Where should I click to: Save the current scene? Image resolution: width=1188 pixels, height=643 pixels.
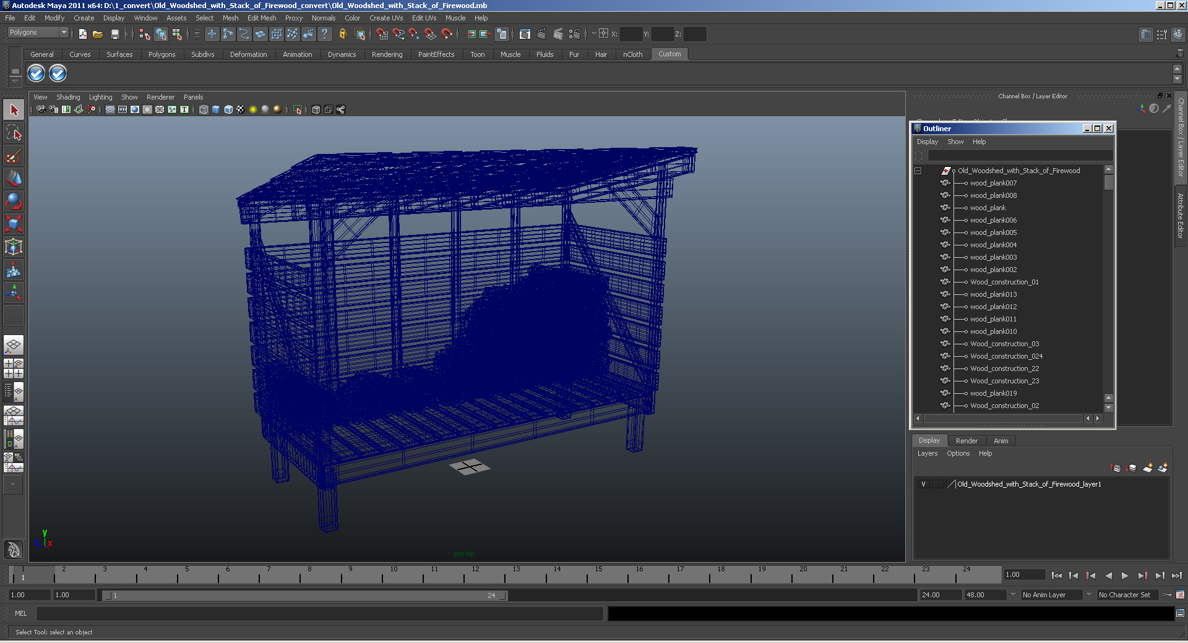tap(115, 34)
